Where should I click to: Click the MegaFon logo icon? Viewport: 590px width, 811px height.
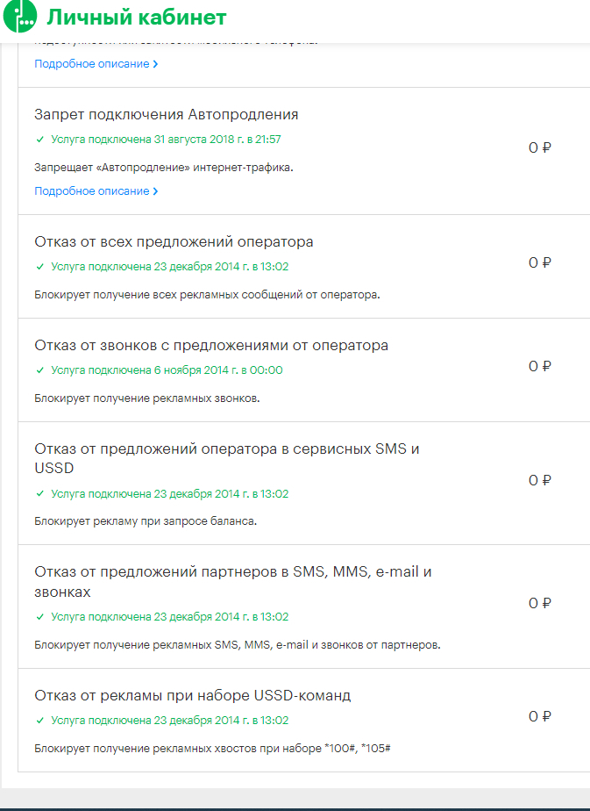click(19, 18)
